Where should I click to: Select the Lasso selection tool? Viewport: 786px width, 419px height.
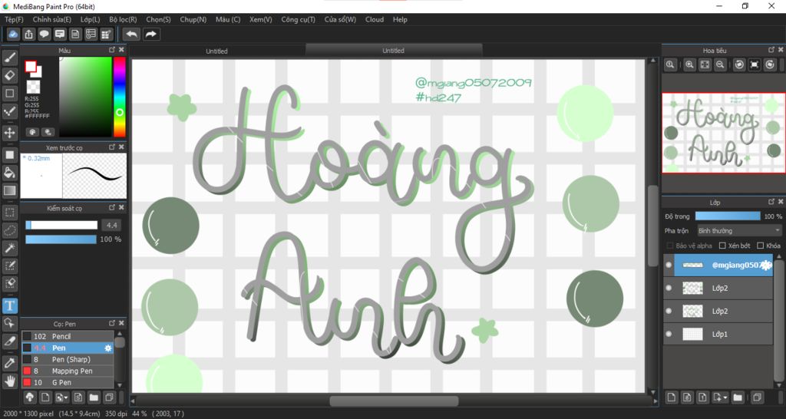point(9,230)
